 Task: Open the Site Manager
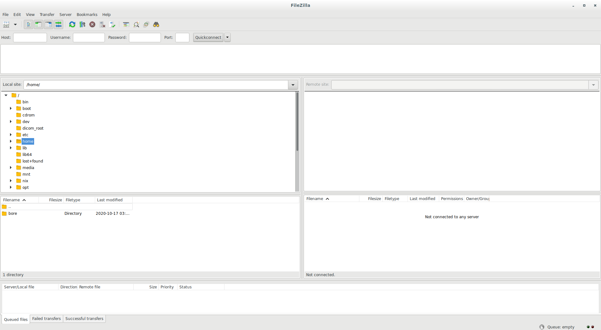point(6,24)
